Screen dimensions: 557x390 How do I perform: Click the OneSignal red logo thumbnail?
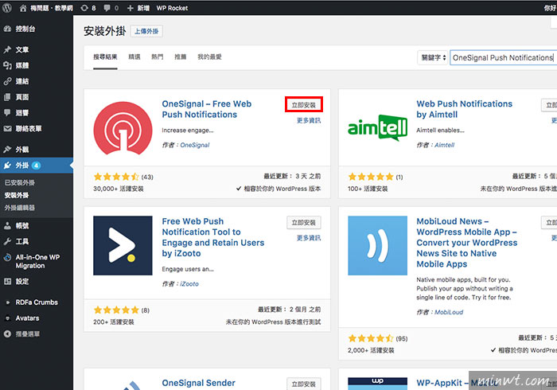[123, 128]
